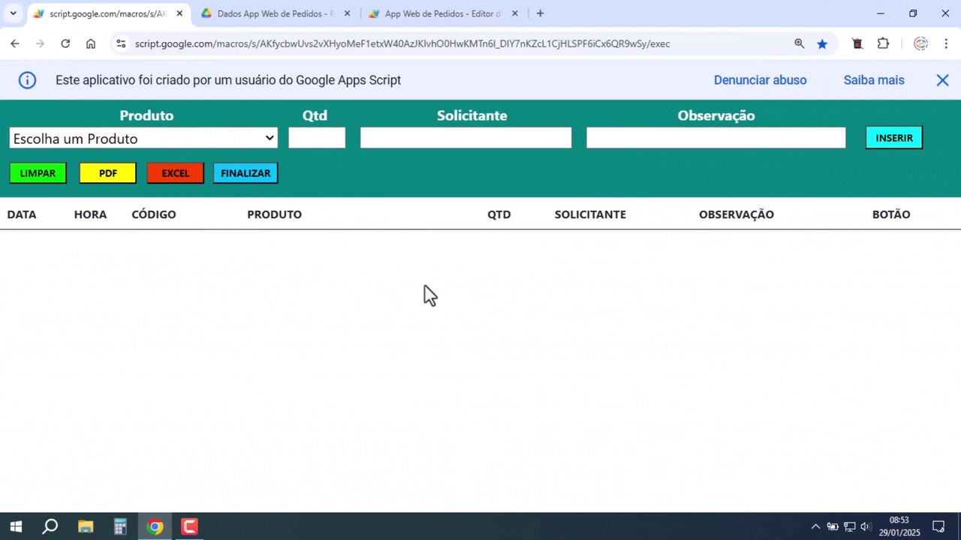The height and width of the screenshot is (540, 961).
Task: Click the green LIMPAR button
Action: [38, 173]
